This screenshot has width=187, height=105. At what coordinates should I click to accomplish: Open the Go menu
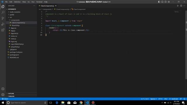pos(29,2)
